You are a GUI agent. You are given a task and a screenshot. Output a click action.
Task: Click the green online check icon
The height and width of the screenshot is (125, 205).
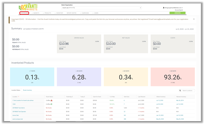pyautogui.click(x=51, y=104)
